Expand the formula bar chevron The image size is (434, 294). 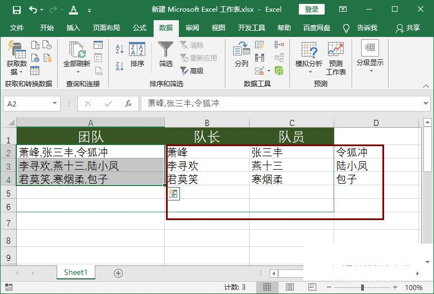[426, 104]
